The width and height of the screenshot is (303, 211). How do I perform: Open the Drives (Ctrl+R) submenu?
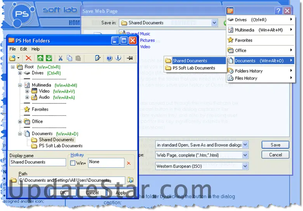(260, 20)
